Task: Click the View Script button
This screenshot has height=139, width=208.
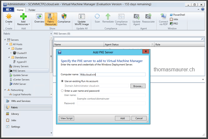Action: [66, 118]
